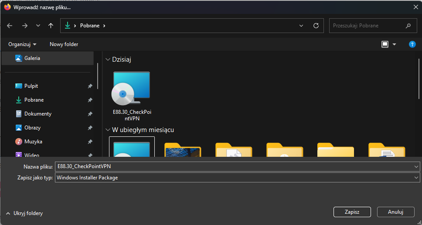Open view options dropdown arrow
Screen dimensions: 422x225
coord(394,44)
